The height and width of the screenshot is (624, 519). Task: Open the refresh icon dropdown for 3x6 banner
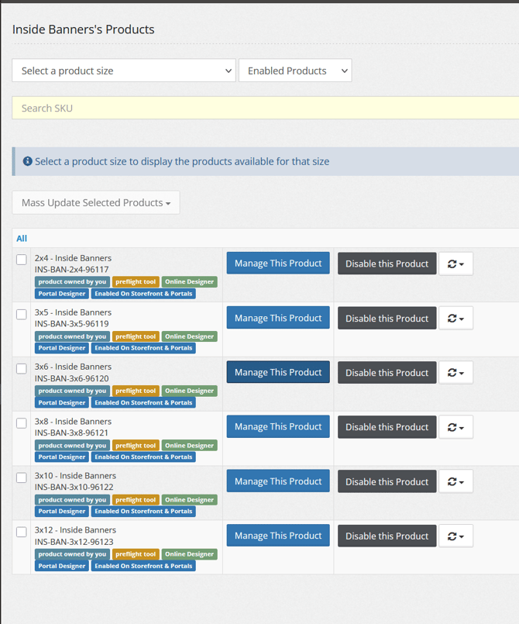tap(455, 373)
